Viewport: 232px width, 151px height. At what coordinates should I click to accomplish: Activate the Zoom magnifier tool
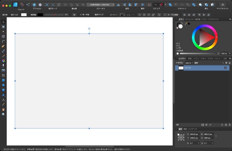3,114
